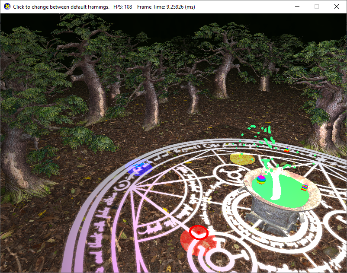Image resolution: width=347 pixels, height=273 pixels.
Task: Click the white fountain stream in the cauldron
Action: [x=276, y=184]
